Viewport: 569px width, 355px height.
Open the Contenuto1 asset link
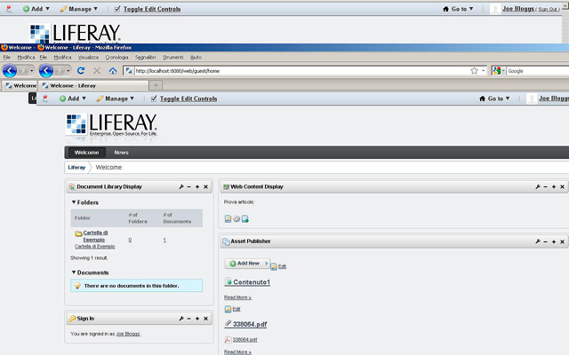(252, 282)
